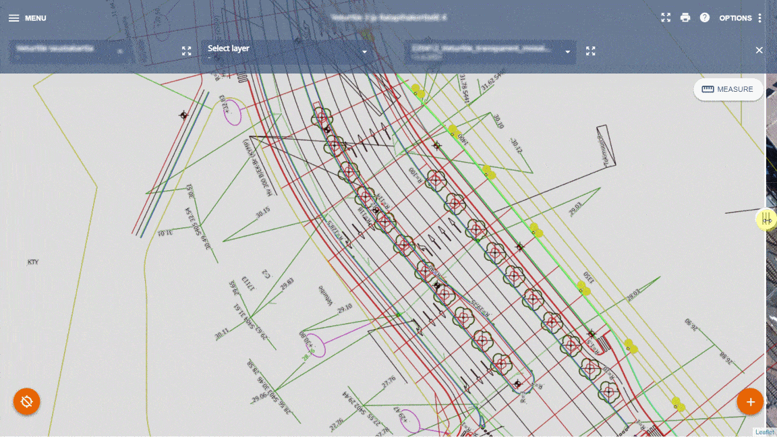
Task: Open the Leaflet attribution link
Action: click(x=765, y=432)
